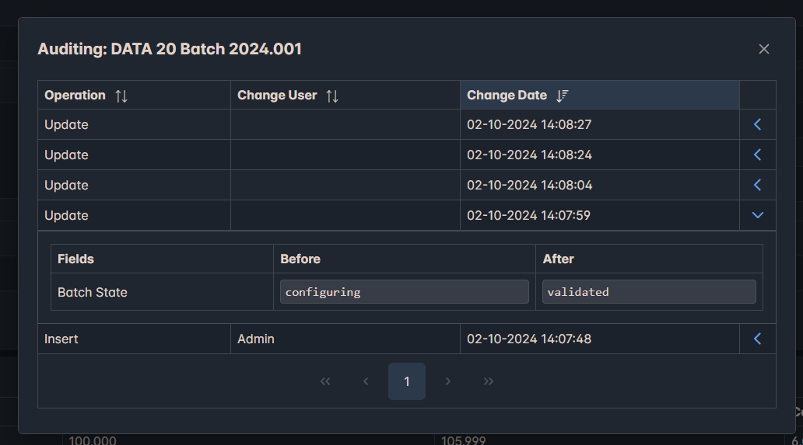Toggle Change Date descending sort icon
Viewport: 803px width, 445px height.
pos(563,96)
